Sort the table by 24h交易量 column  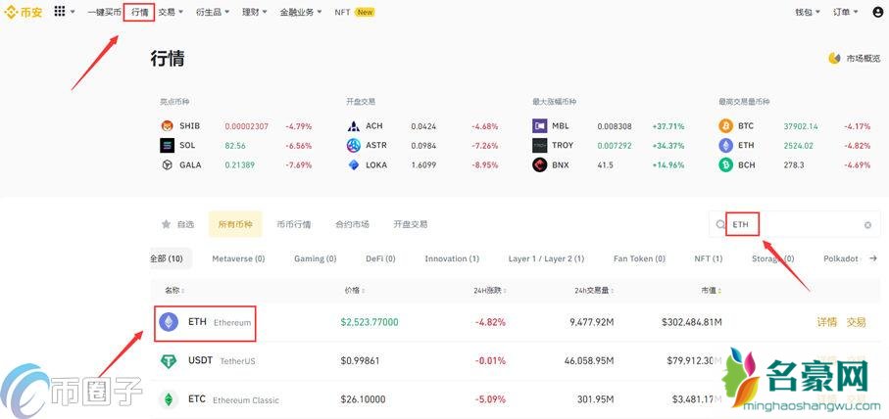(594, 291)
